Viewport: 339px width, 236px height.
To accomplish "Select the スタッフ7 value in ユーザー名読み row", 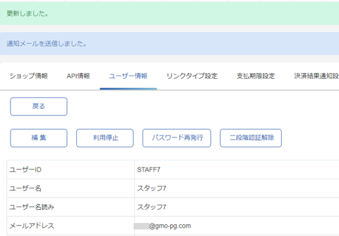I will pos(151,207).
